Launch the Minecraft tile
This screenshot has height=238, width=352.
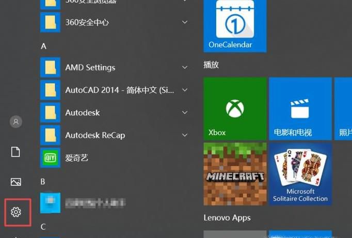point(235,174)
